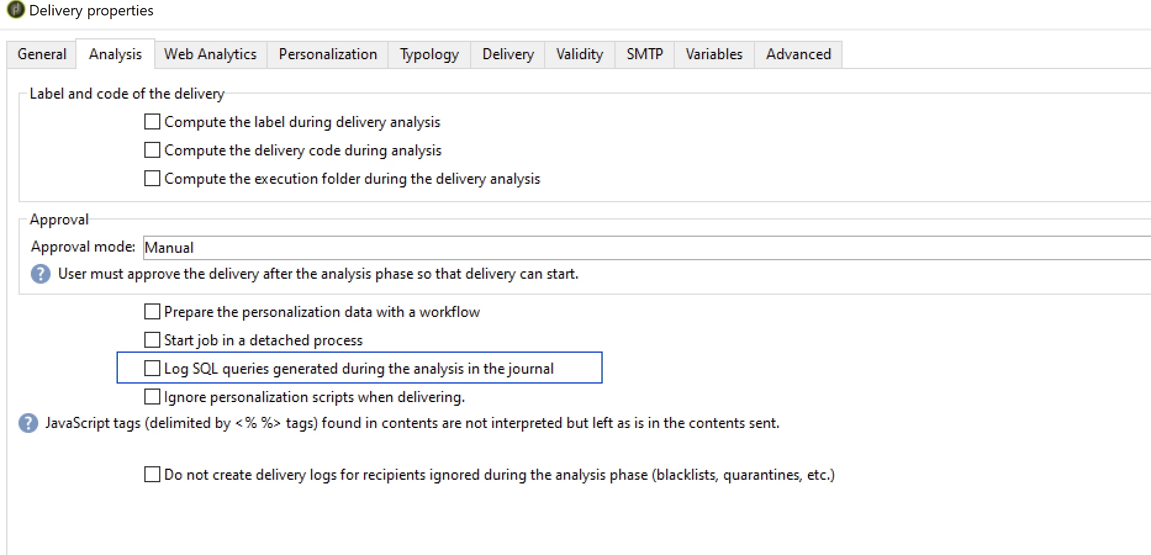Click the Delivery properties window icon
The image size is (1151, 555).
(15, 10)
